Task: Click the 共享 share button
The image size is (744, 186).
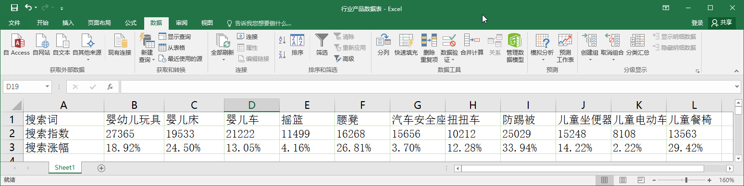Action: 722,23
